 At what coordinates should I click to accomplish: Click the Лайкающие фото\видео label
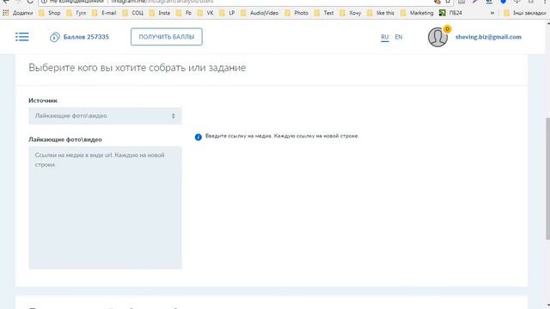pos(65,139)
